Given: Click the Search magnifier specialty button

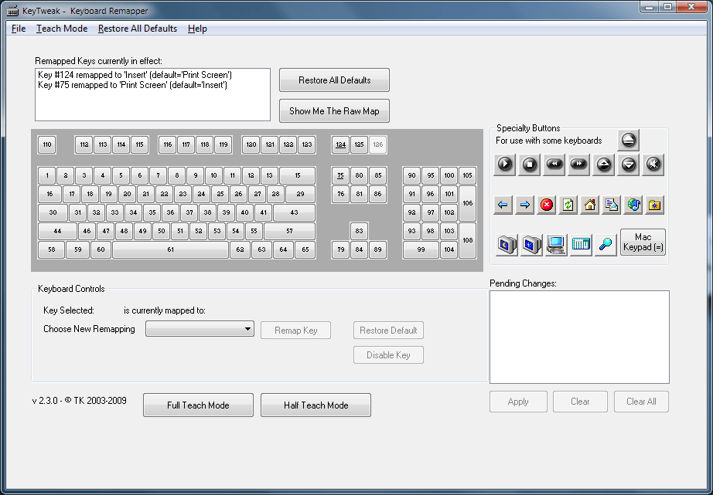Looking at the screenshot, I should 606,245.
